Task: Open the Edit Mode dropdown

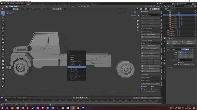Action: point(7,9)
